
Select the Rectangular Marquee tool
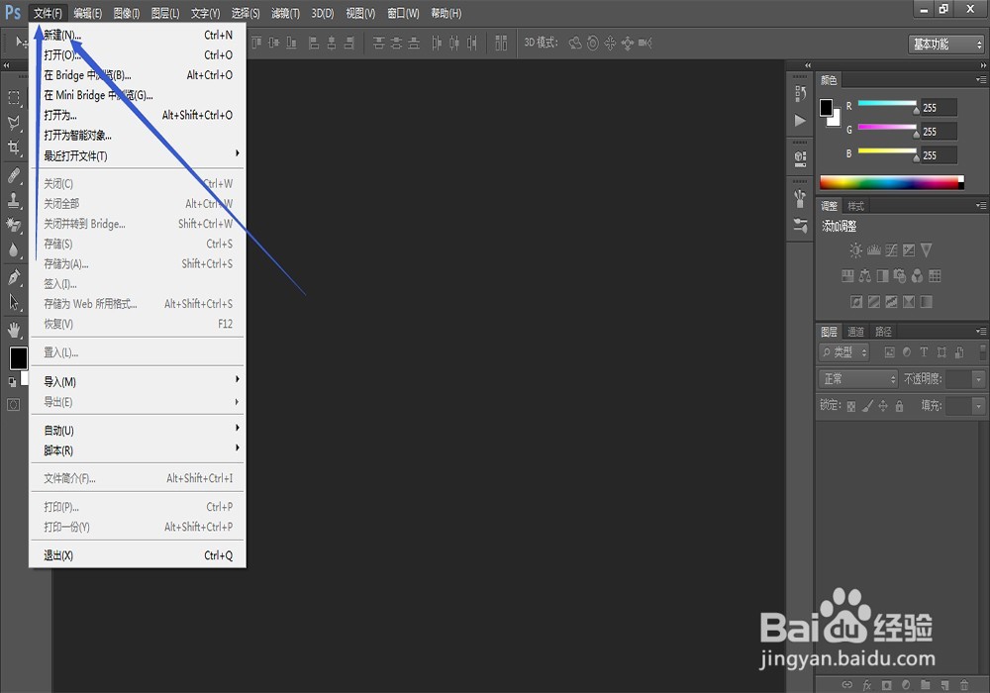pos(13,98)
